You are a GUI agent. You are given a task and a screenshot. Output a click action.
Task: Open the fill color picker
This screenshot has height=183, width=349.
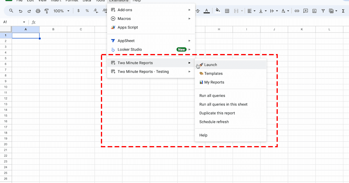pos(218,11)
